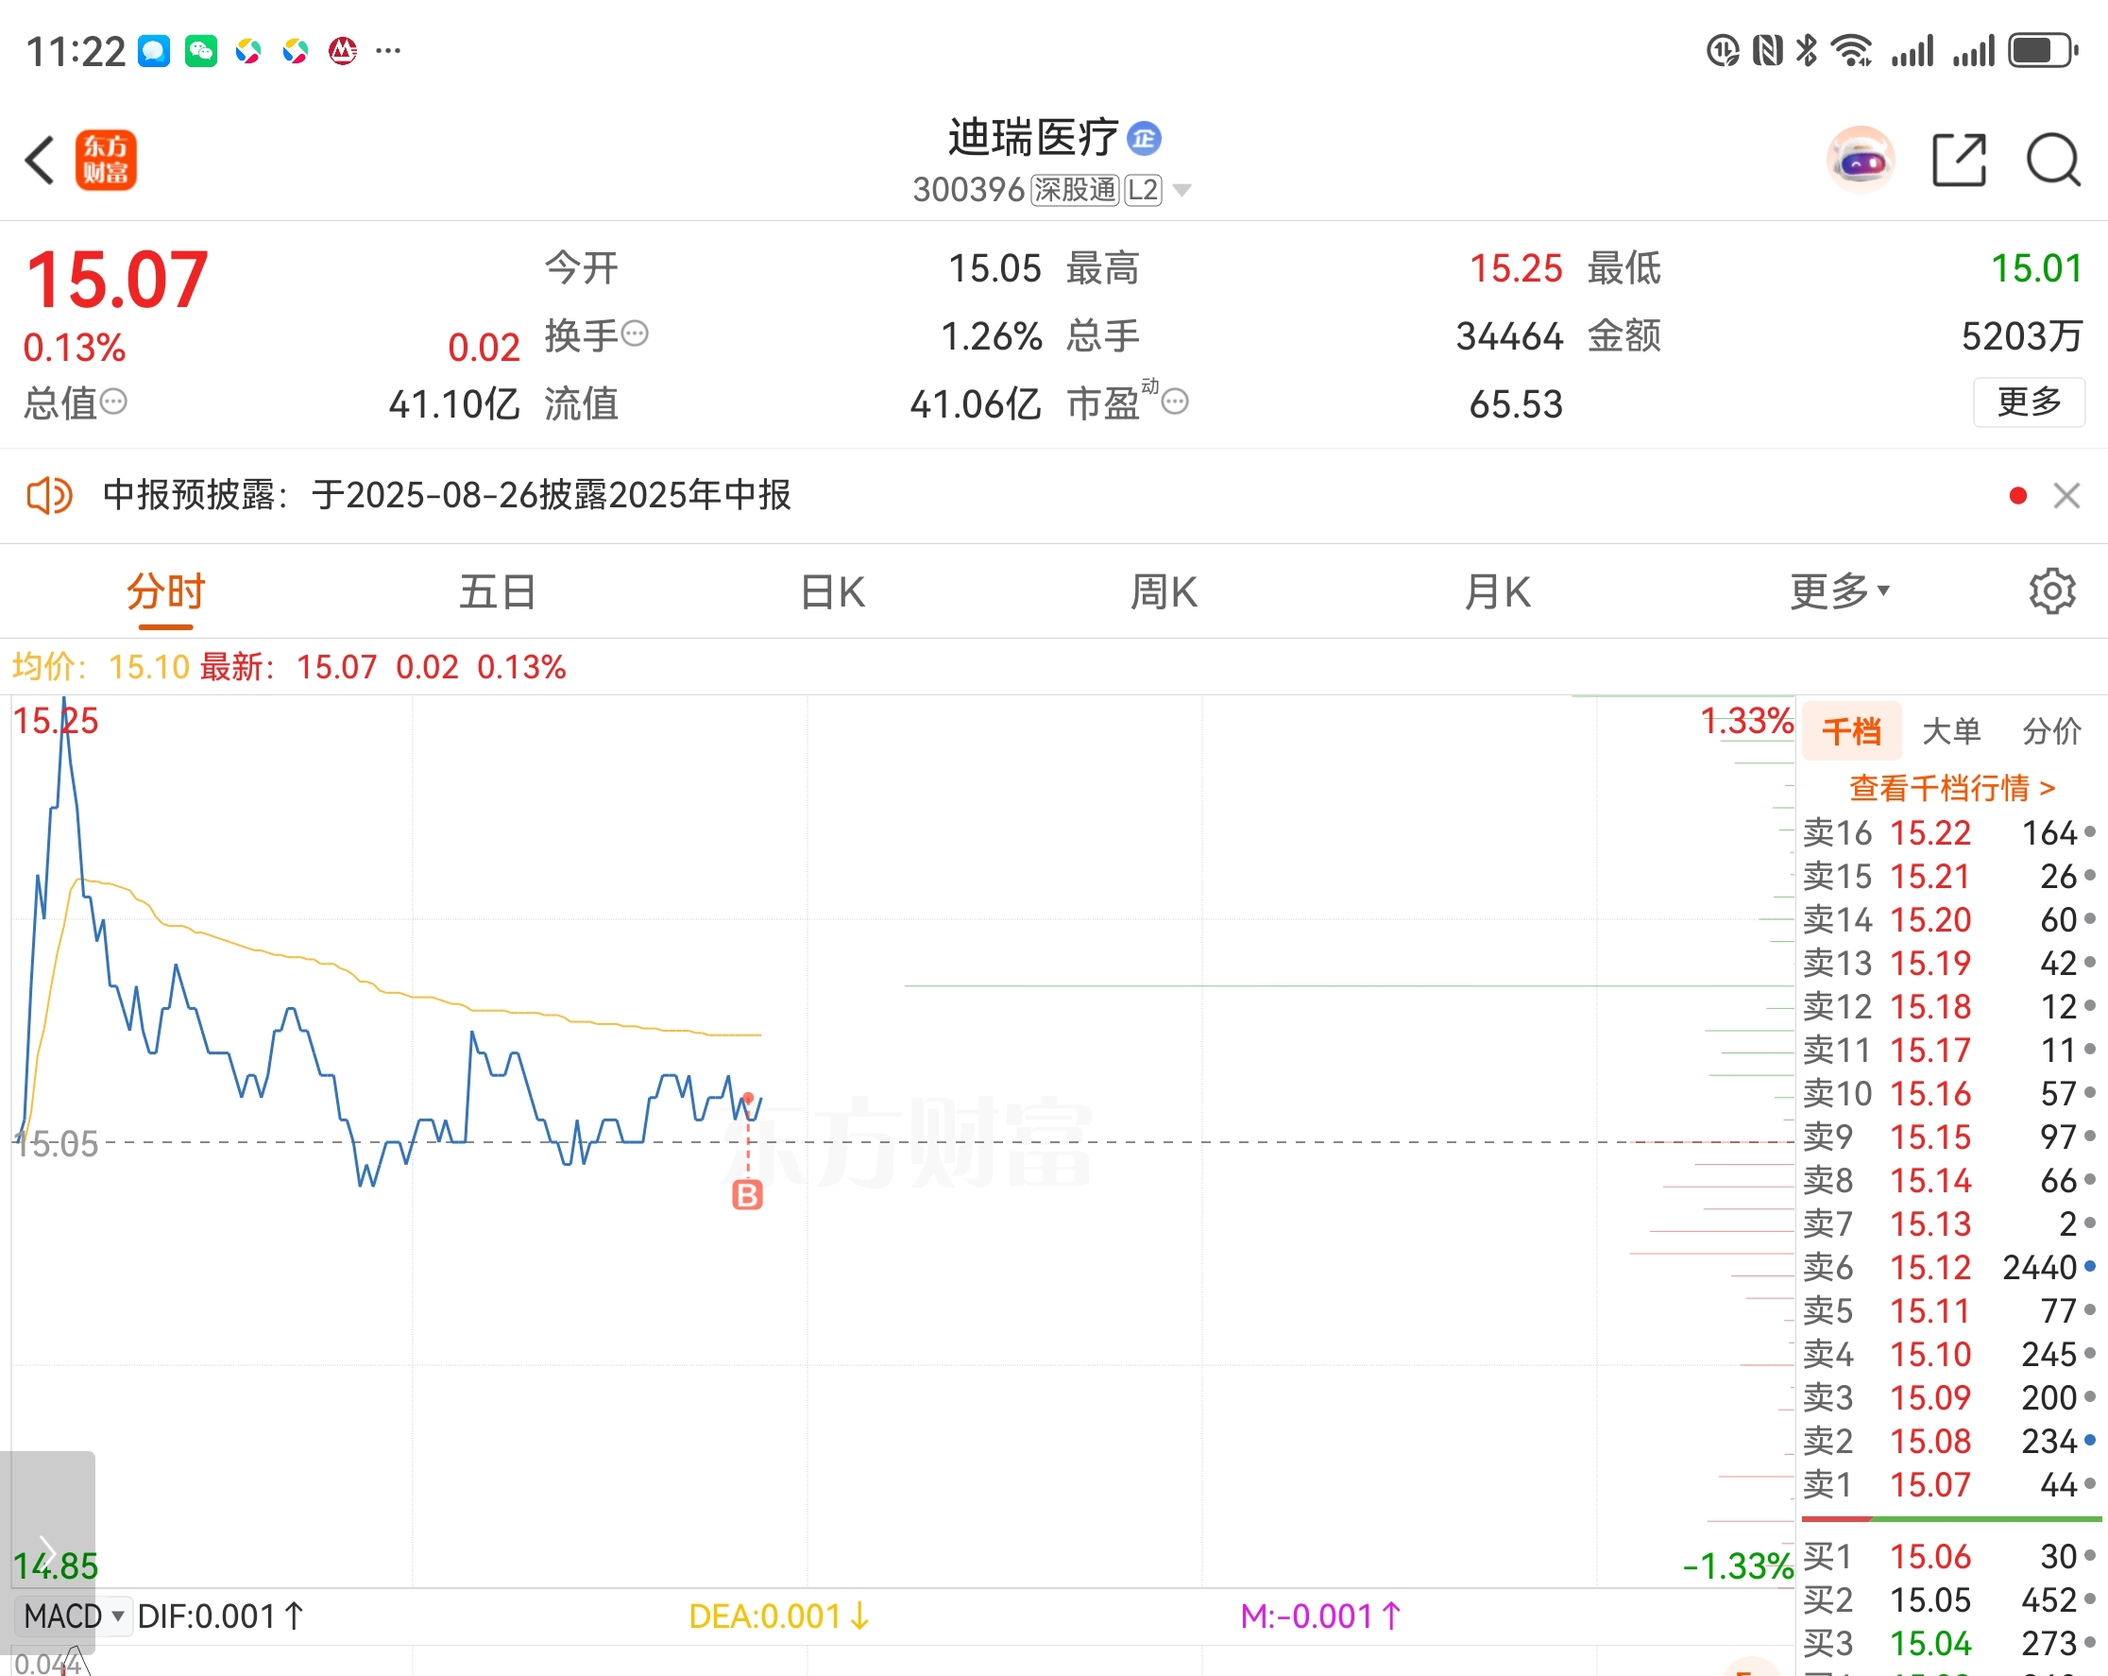Tap the 迪瑞医疗 stock title
Viewport: 2108px width, 1676px height.
coord(1032,138)
